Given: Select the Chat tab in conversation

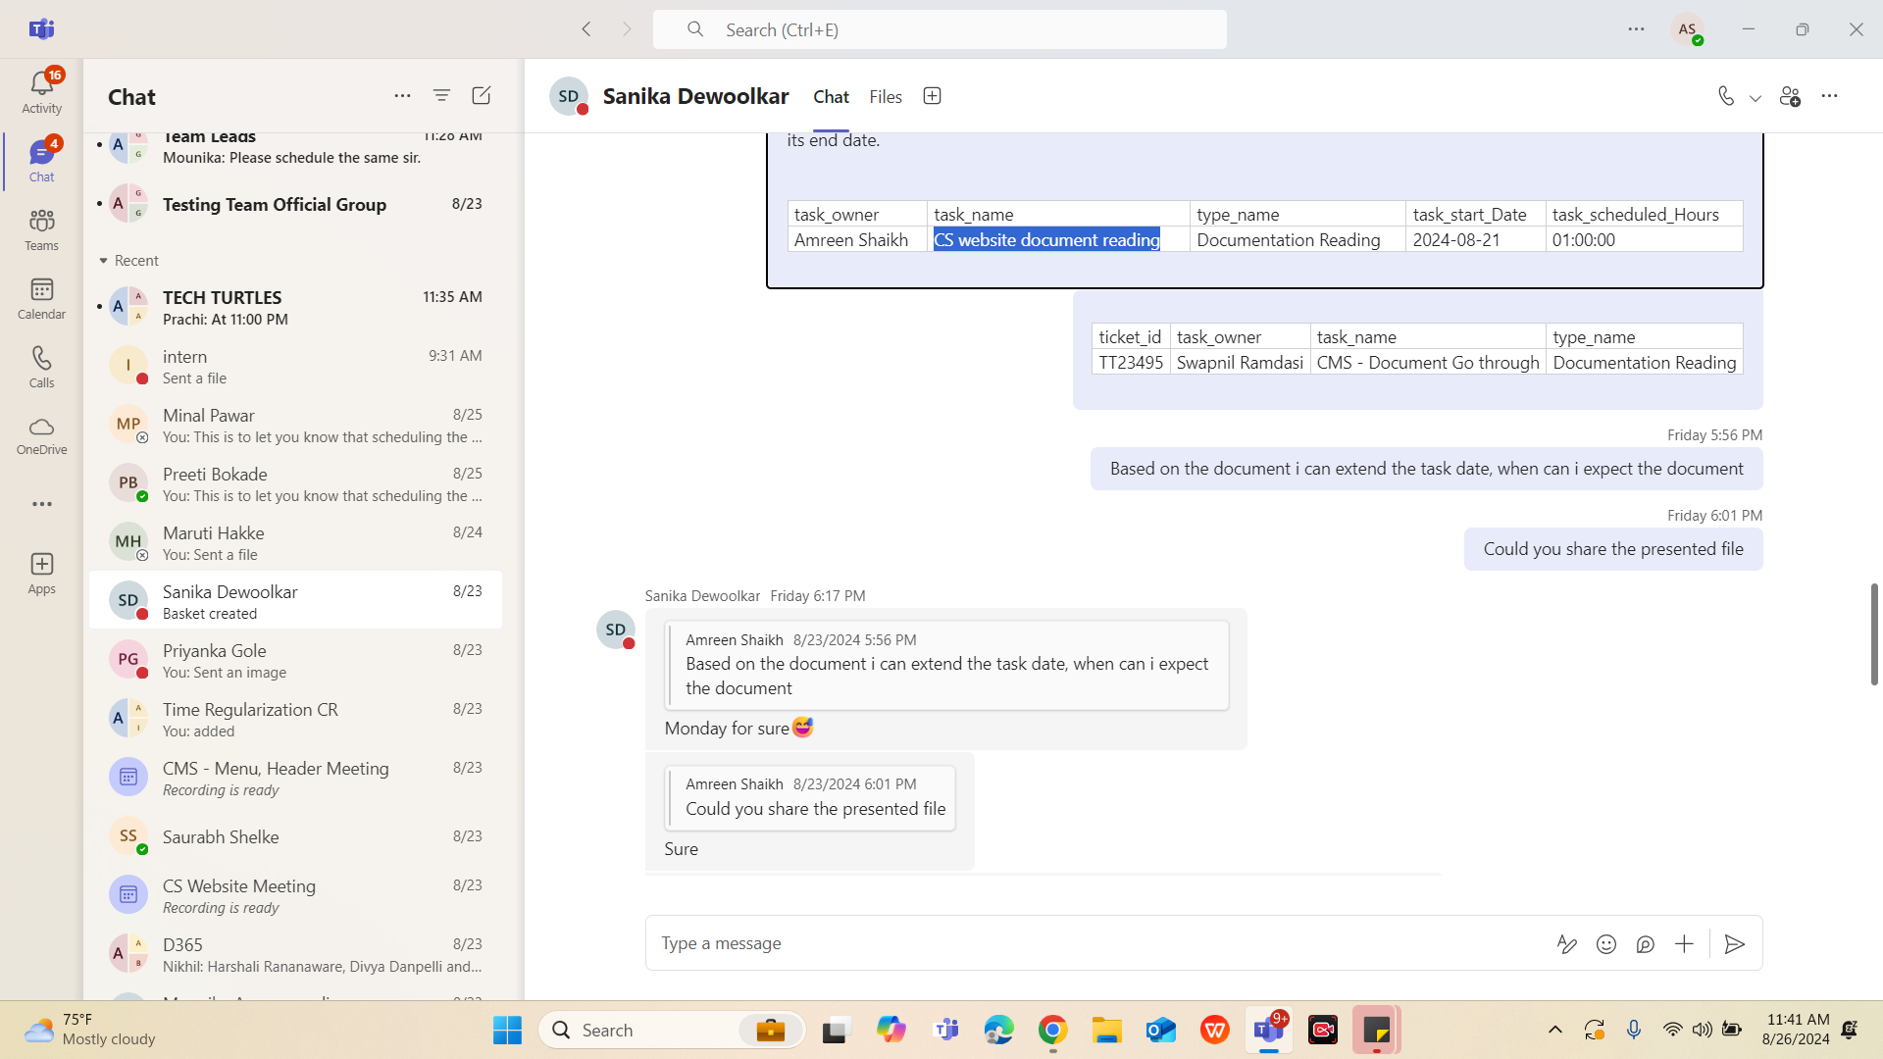Looking at the screenshot, I should coord(831,96).
